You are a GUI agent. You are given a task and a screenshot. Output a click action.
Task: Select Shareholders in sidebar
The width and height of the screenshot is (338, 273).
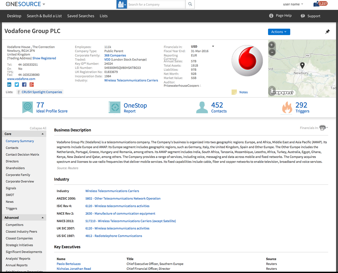point(15,168)
